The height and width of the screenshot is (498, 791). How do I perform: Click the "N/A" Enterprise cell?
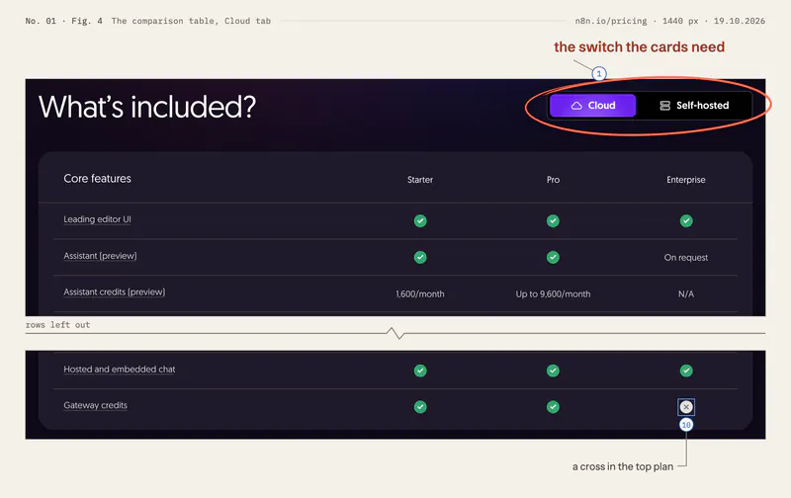(686, 293)
